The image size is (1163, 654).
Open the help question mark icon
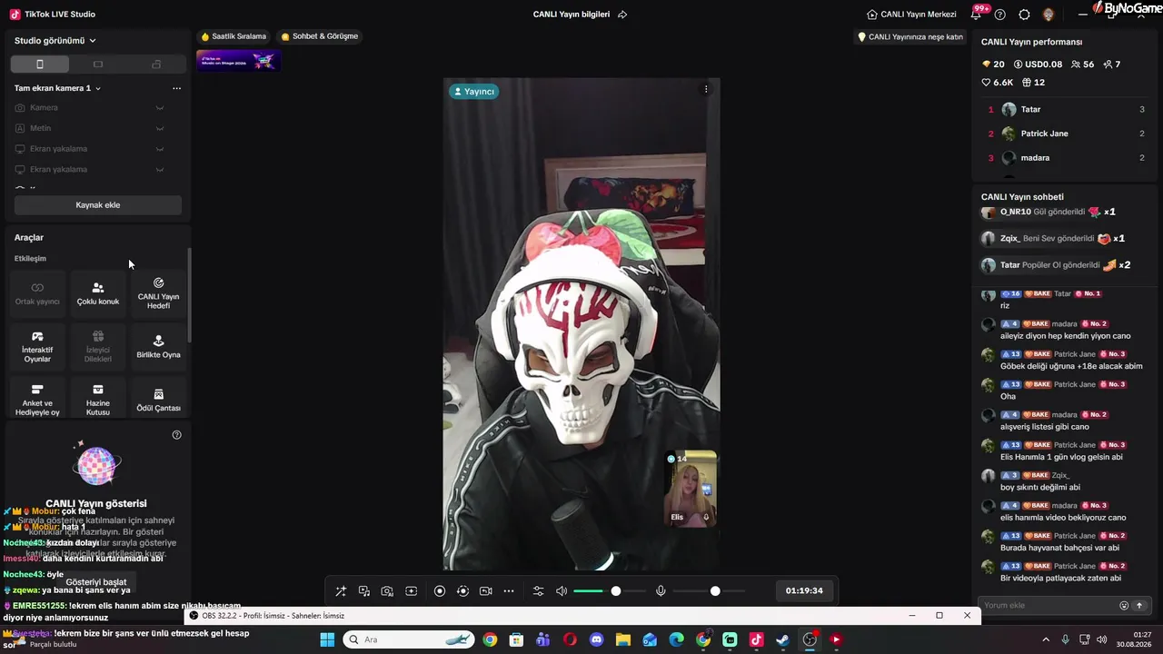[1000, 15]
